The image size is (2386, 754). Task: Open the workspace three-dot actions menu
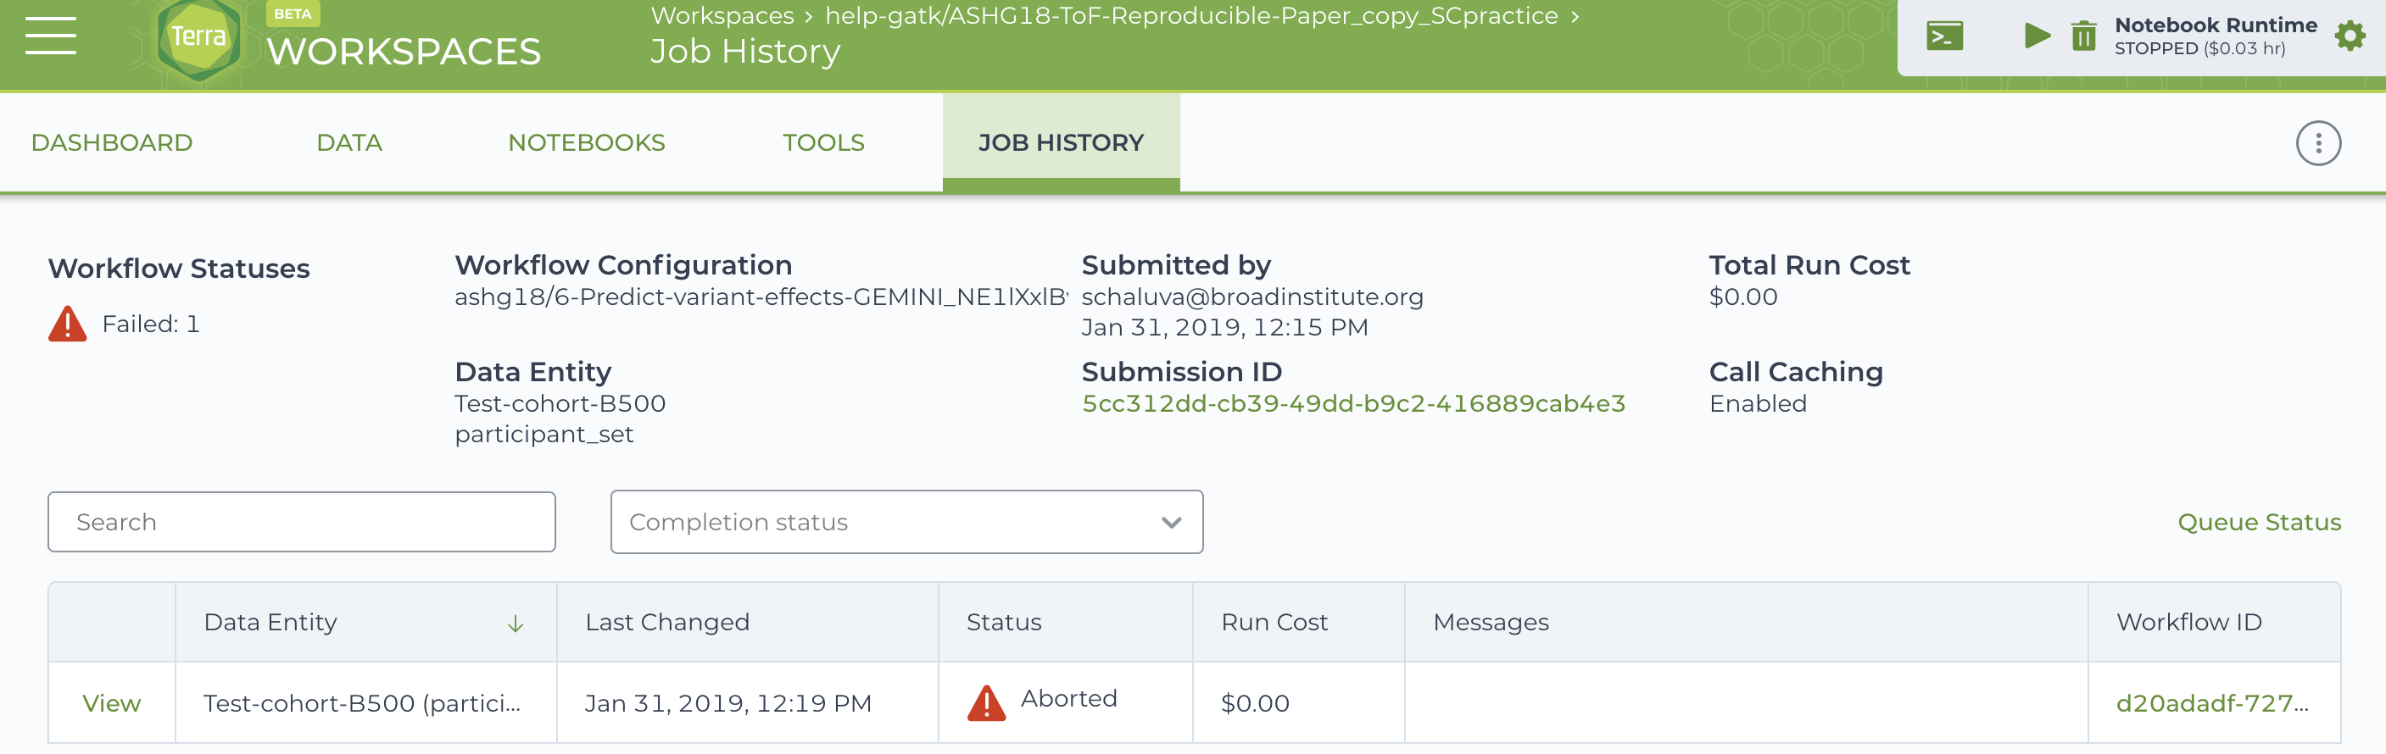click(x=2317, y=143)
